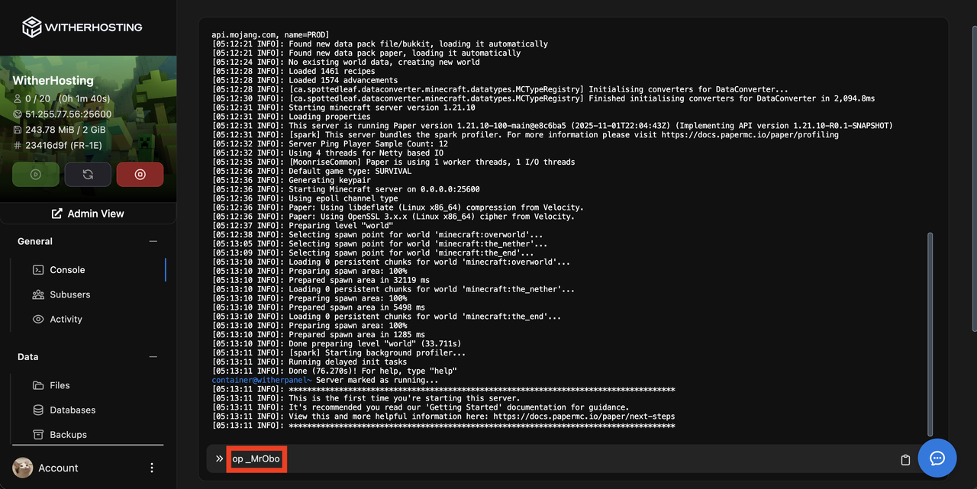Open the live chat bubble
The width and height of the screenshot is (977, 489).
tap(937, 458)
